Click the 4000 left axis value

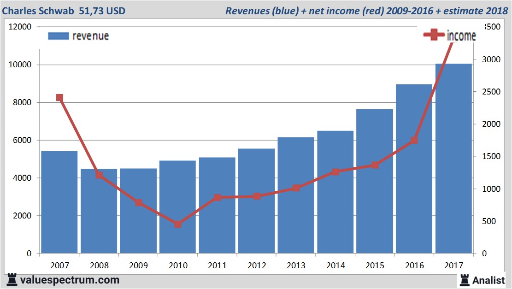[22, 178]
